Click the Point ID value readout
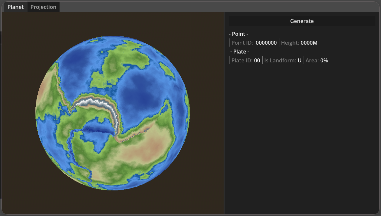Image resolution: width=381 pixels, height=216 pixels. click(x=267, y=43)
